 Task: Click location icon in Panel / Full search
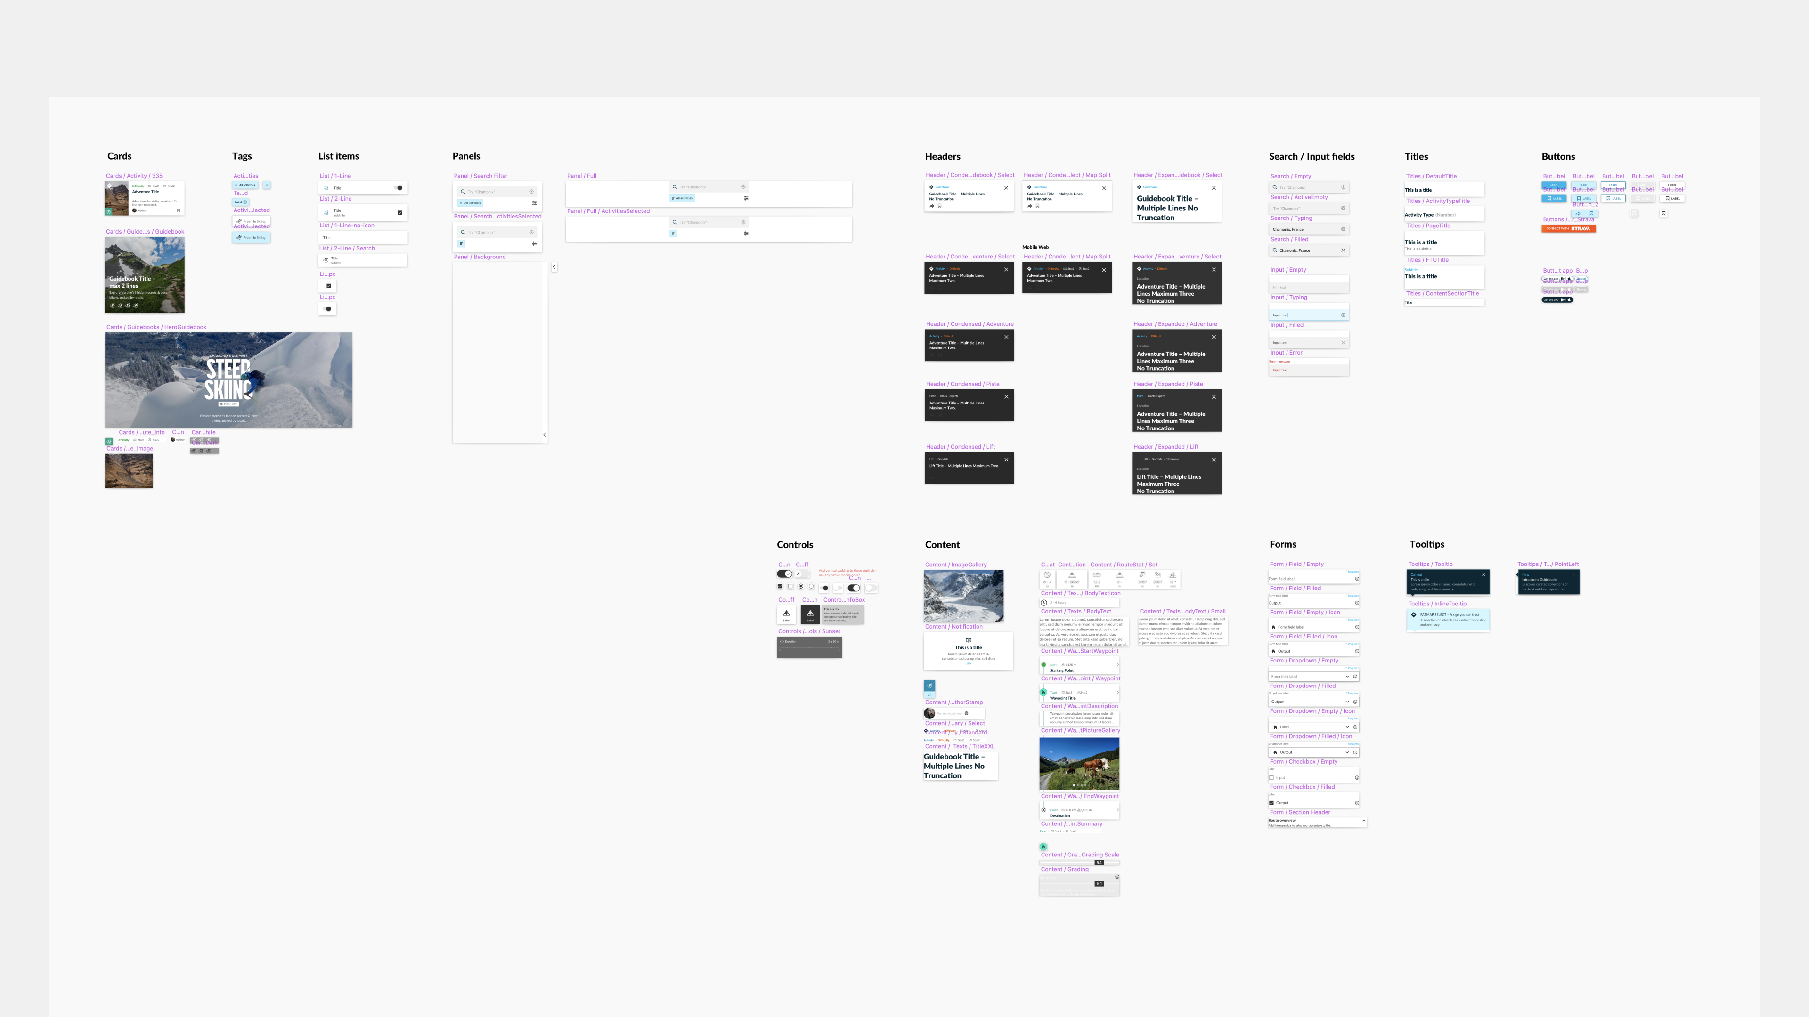tap(743, 187)
